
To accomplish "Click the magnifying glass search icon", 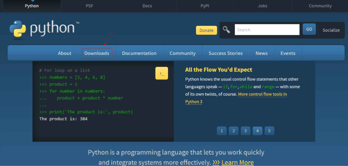I will 226,30.
